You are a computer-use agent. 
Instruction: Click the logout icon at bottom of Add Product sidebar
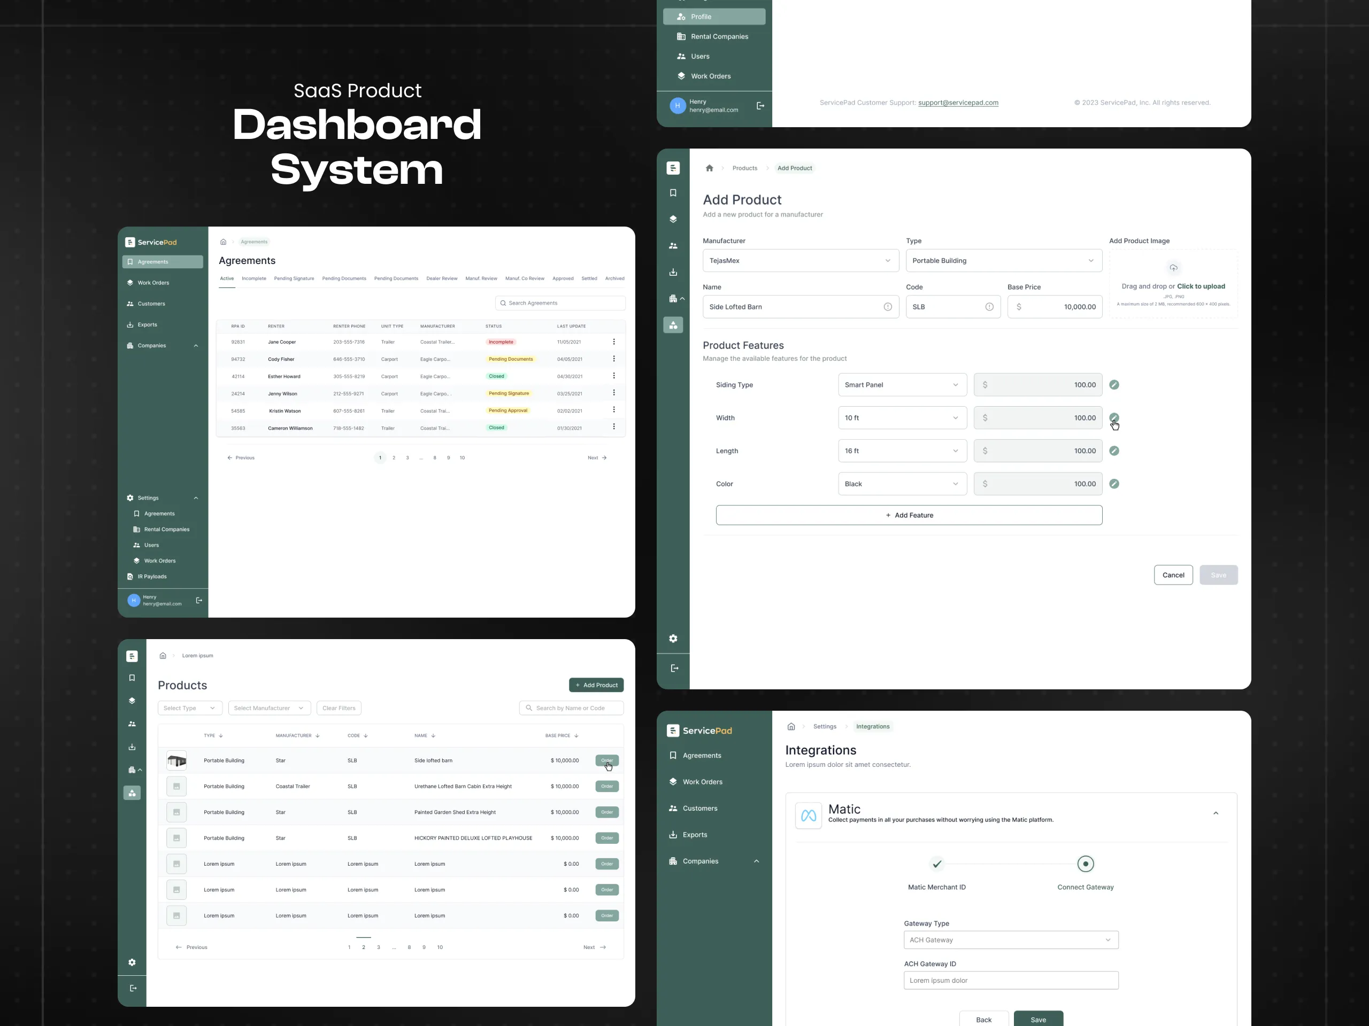pos(674,668)
